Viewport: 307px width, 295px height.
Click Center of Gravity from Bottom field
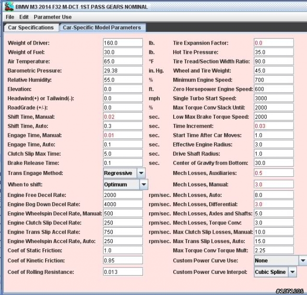click(274, 163)
